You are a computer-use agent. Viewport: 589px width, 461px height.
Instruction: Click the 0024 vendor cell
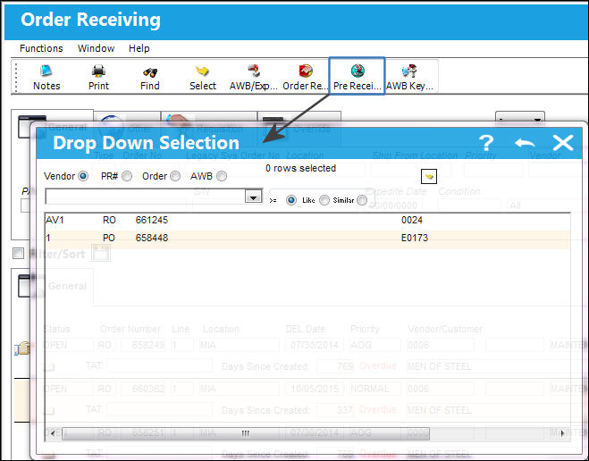[x=412, y=220]
